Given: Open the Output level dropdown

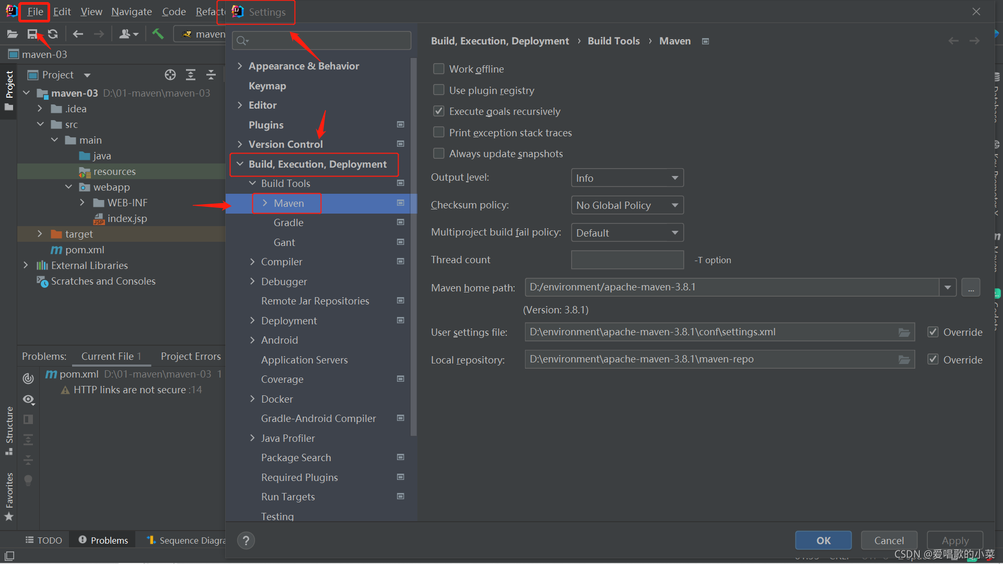Looking at the screenshot, I should [x=627, y=178].
